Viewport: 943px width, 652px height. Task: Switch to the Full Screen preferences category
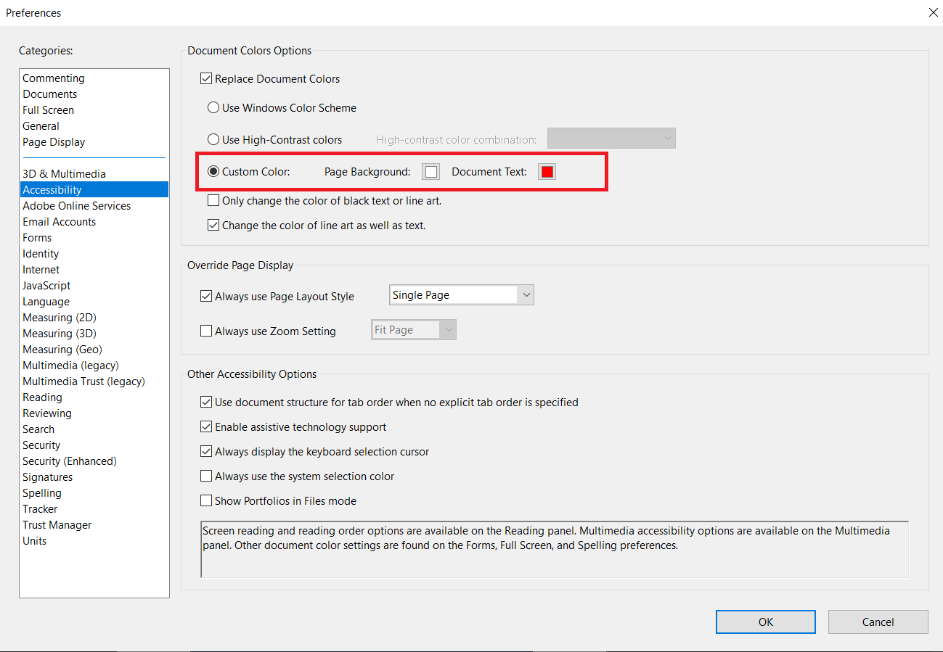pyautogui.click(x=48, y=110)
